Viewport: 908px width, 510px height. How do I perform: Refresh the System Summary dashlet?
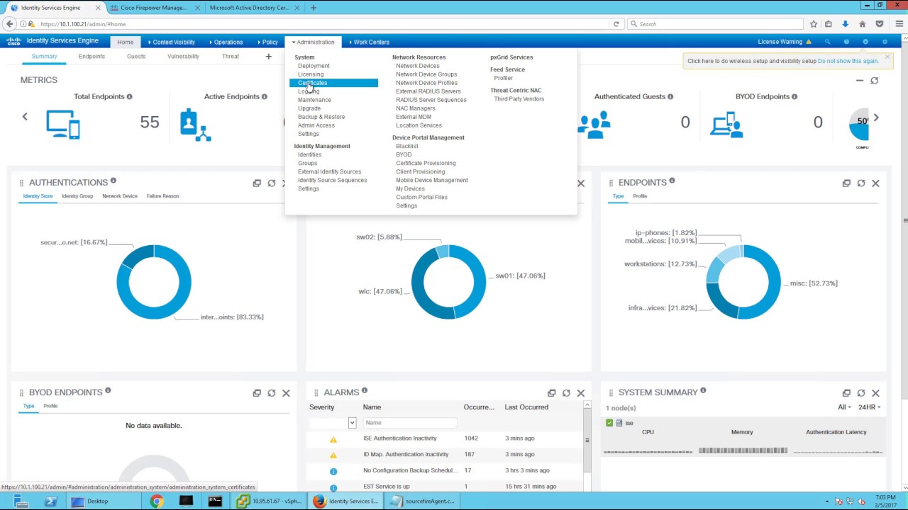click(x=861, y=393)
